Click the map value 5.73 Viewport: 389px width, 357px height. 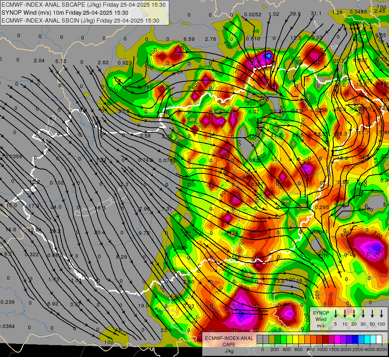pyautogui.click(x=61, y=61)
